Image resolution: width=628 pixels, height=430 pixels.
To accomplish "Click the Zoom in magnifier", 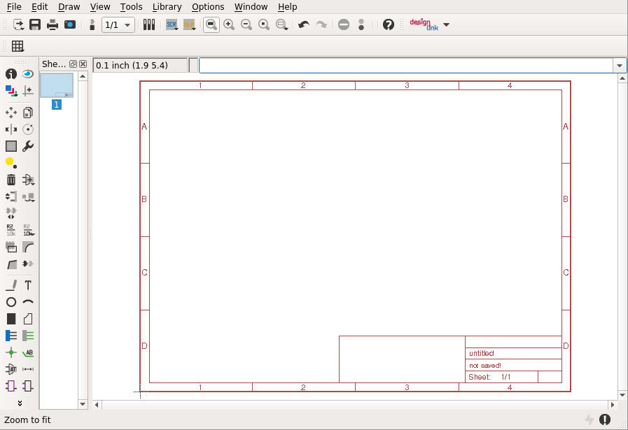I will pos(229,24).
